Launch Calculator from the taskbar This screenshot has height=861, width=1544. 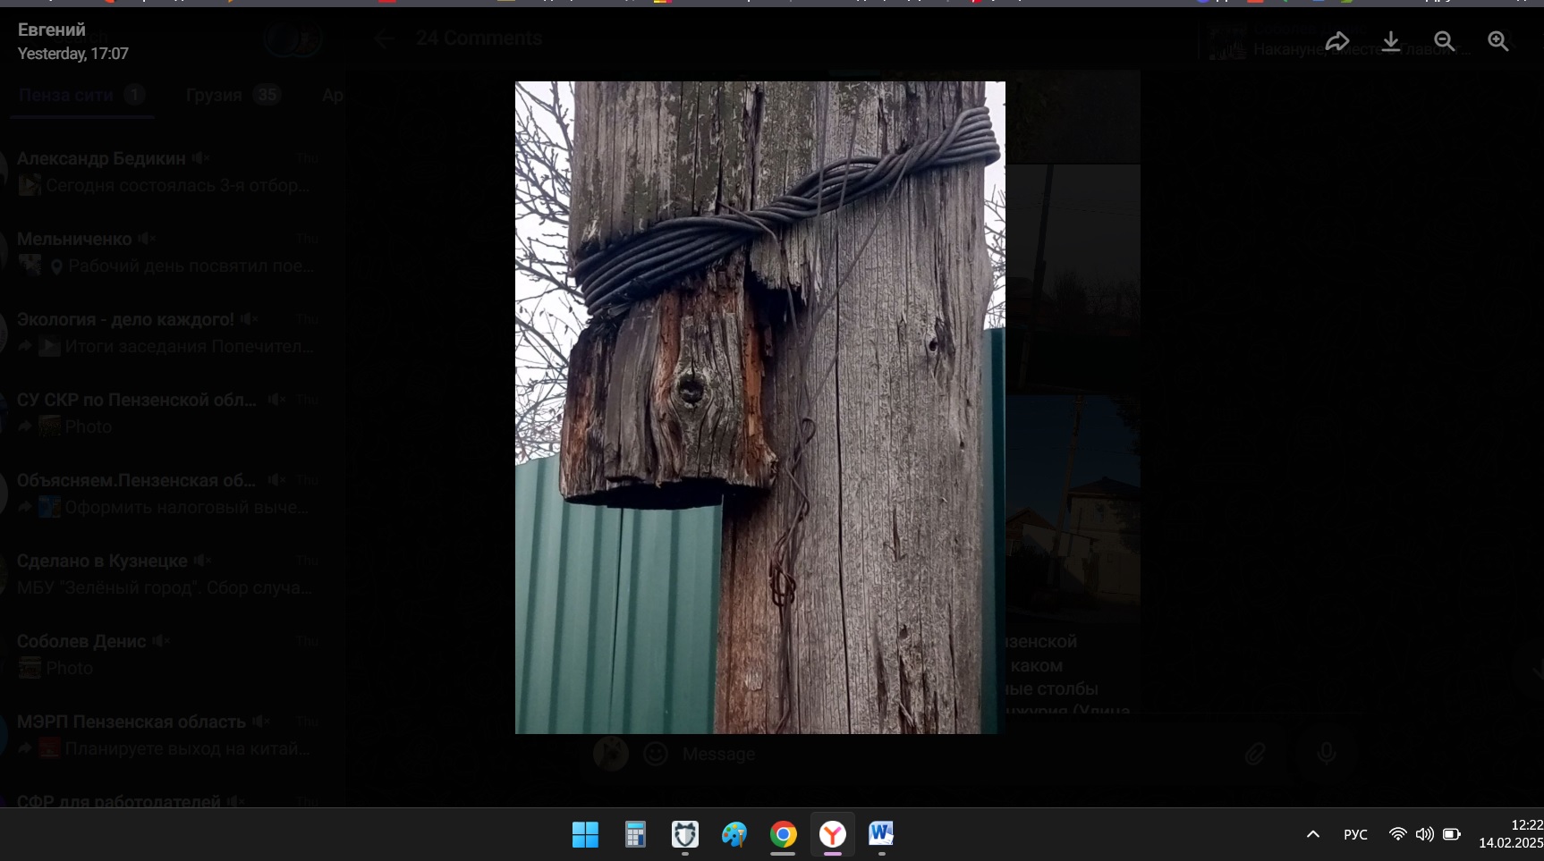point(635,834)
